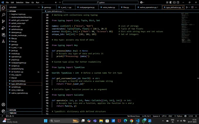Toggle the Primary Side Bar visibility
199x124 pixels.
[x=171, y=2]
